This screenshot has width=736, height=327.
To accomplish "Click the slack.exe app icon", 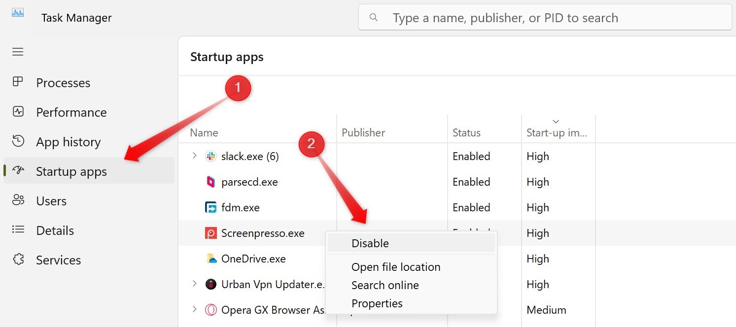I will tap(211, 157).
